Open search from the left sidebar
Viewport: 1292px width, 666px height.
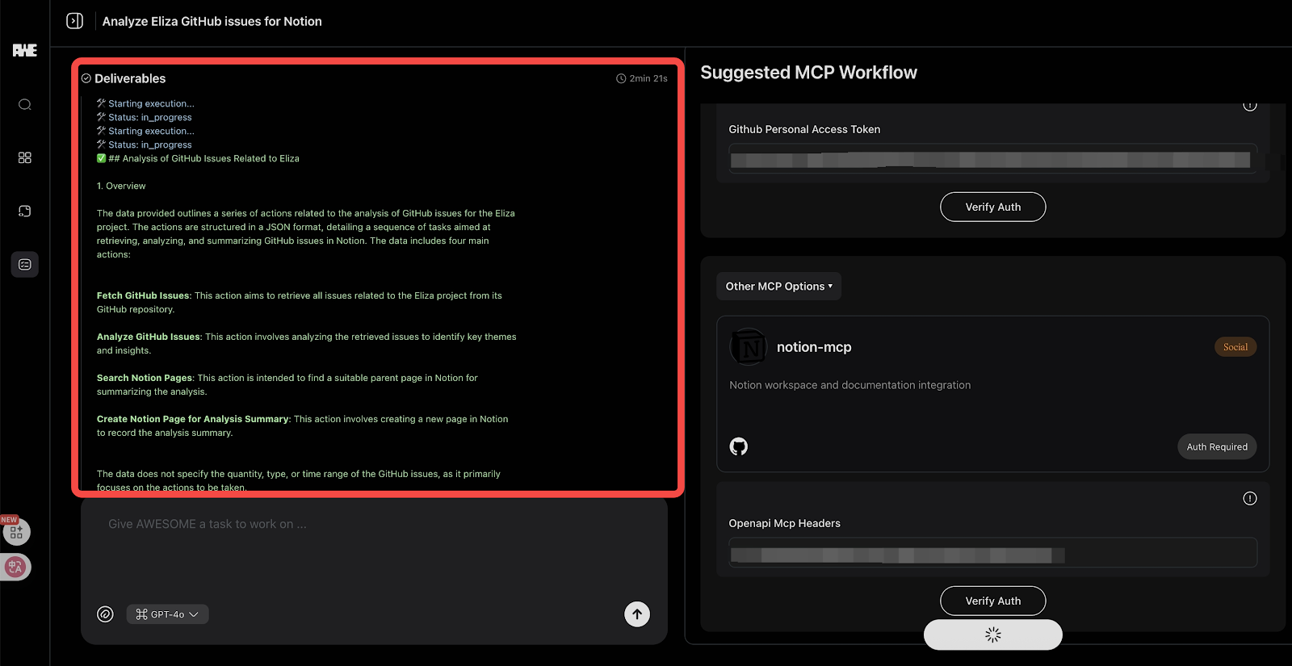25,104
